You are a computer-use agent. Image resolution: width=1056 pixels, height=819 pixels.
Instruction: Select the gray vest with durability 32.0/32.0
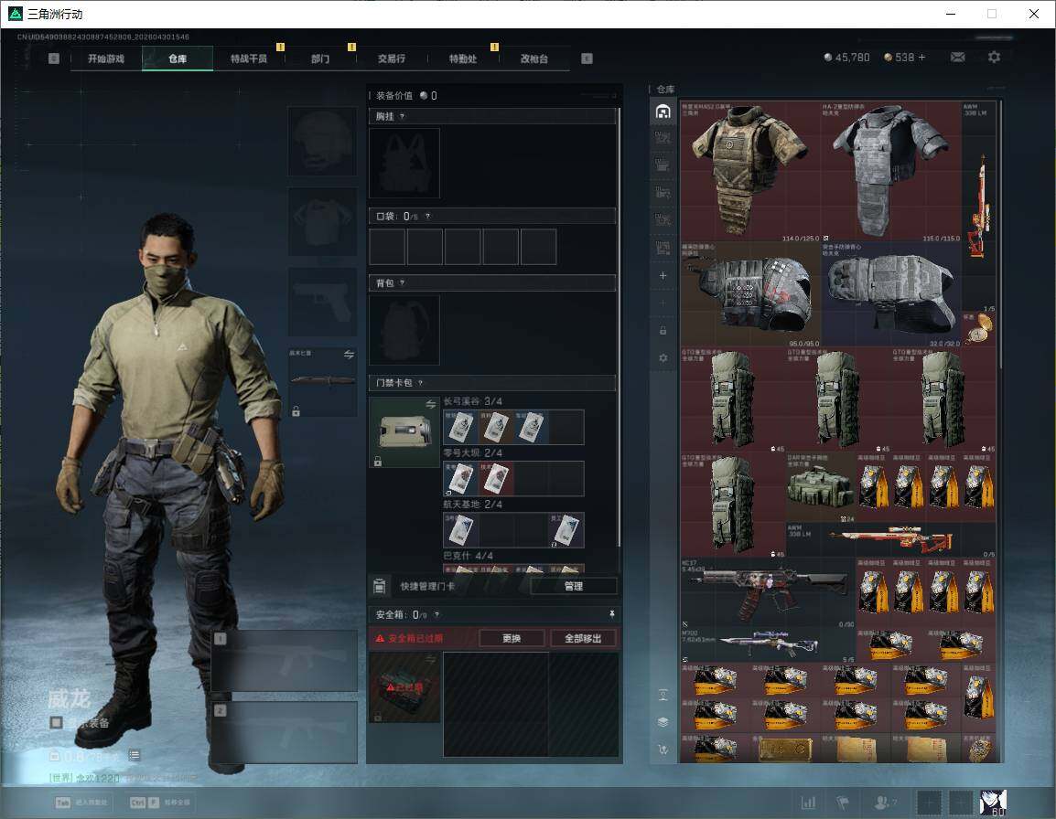[x=891, y=294]
